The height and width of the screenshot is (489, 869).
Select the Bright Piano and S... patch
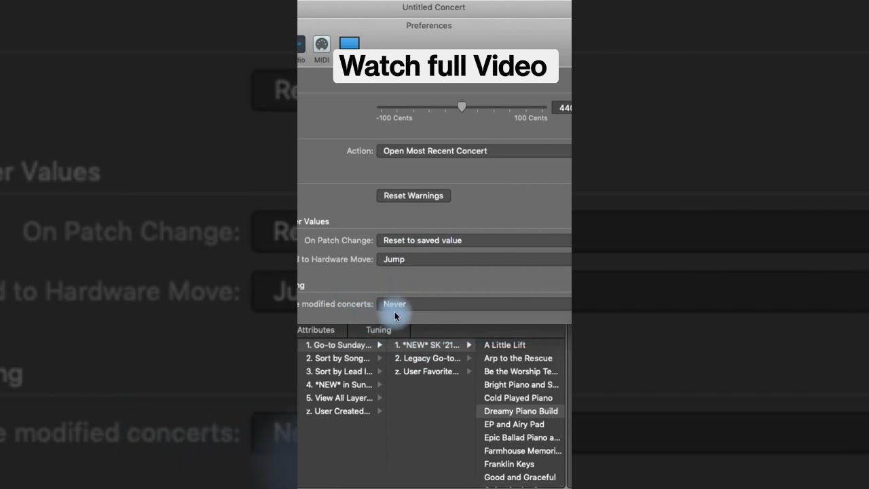(x=521, y=385)
